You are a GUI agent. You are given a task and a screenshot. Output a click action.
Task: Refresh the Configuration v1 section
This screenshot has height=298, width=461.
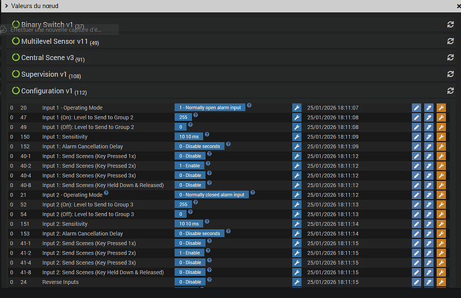[x=451, y=91]
